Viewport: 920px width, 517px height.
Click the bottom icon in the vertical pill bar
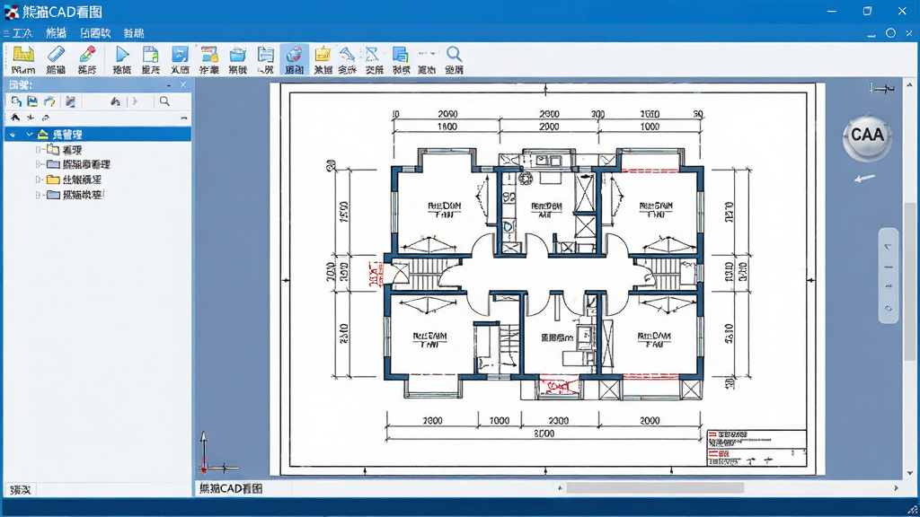point(889,309)
